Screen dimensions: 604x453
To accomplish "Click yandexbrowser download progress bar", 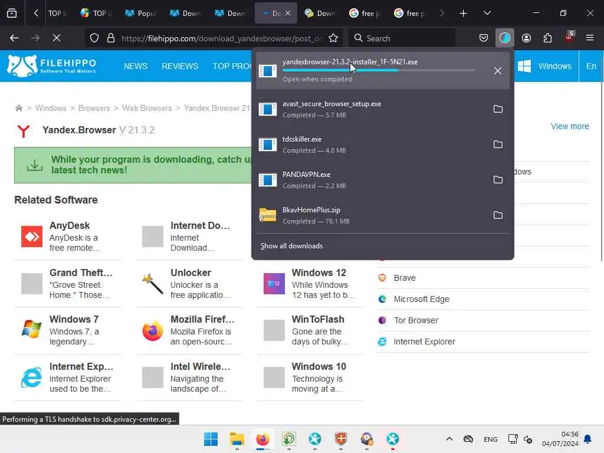I will 379,71.
